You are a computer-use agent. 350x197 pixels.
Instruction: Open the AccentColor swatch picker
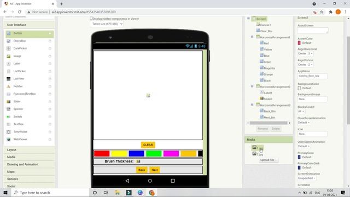[x=299, y=43]
